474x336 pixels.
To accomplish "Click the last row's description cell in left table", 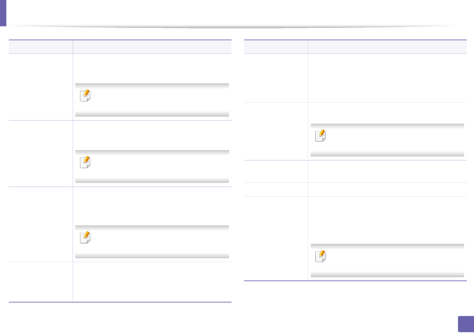I will [x=152, y=282].
